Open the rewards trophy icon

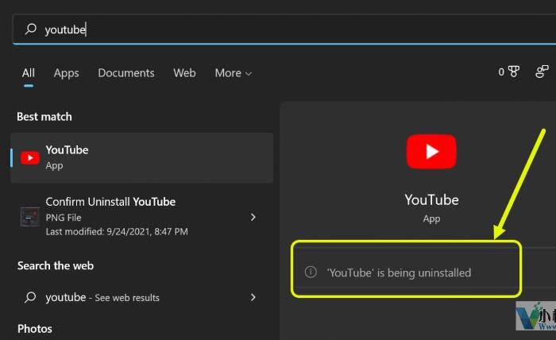[x=514, y=71]
